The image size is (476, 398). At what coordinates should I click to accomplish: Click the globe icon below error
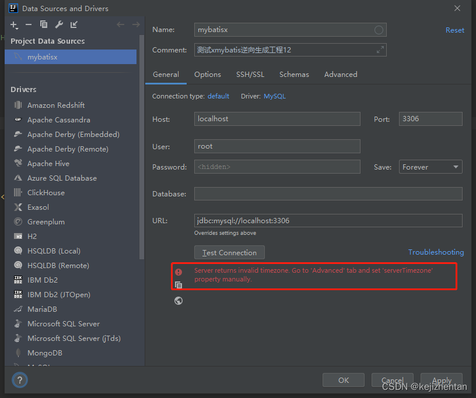point(178,301)
